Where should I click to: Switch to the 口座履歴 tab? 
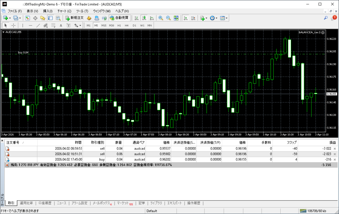tap(45, 203)
